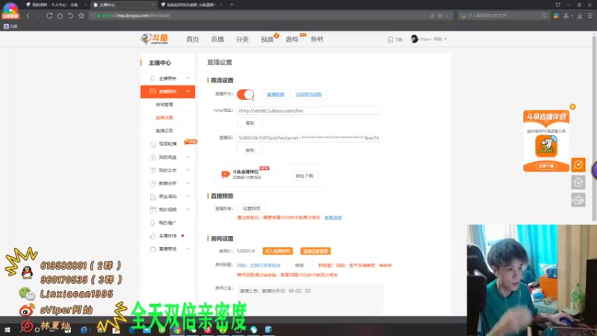
Task: Click the orange camera icon of 斗鱼直播伴侣
Action: pos(225,175)
